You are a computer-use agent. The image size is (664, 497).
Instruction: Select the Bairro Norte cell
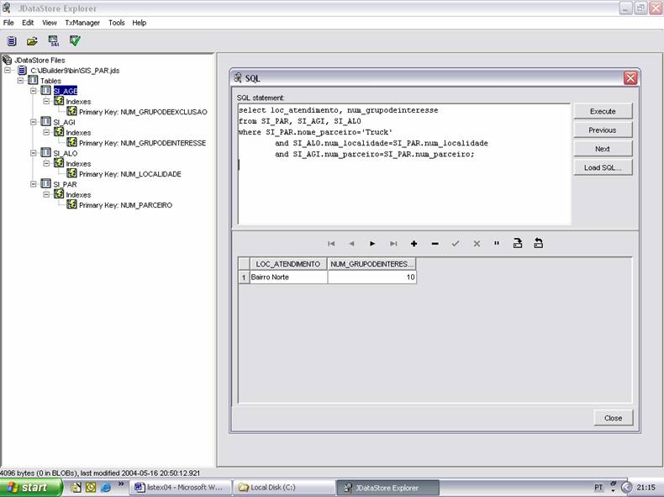(288, 278)
